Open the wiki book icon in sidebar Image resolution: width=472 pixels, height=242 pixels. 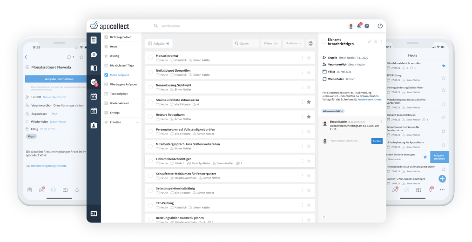pyautogui.click(x=94, y=68)
